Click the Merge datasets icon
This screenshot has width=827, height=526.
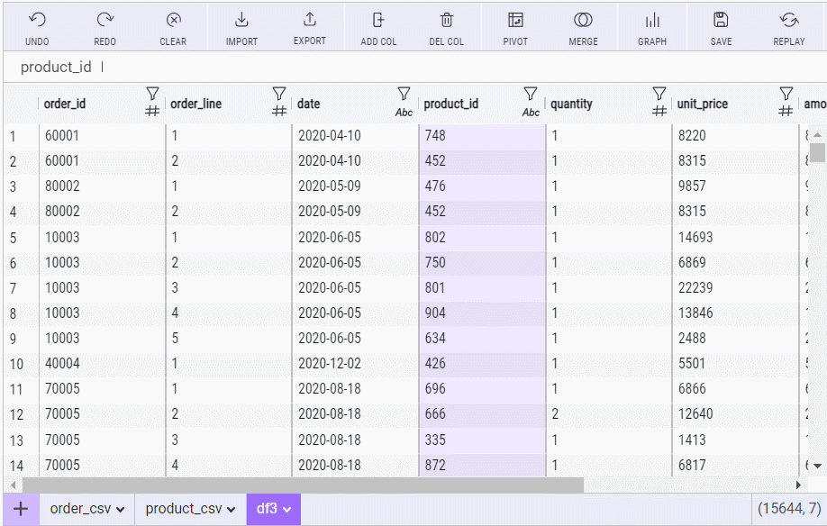(x=583, y=21)
